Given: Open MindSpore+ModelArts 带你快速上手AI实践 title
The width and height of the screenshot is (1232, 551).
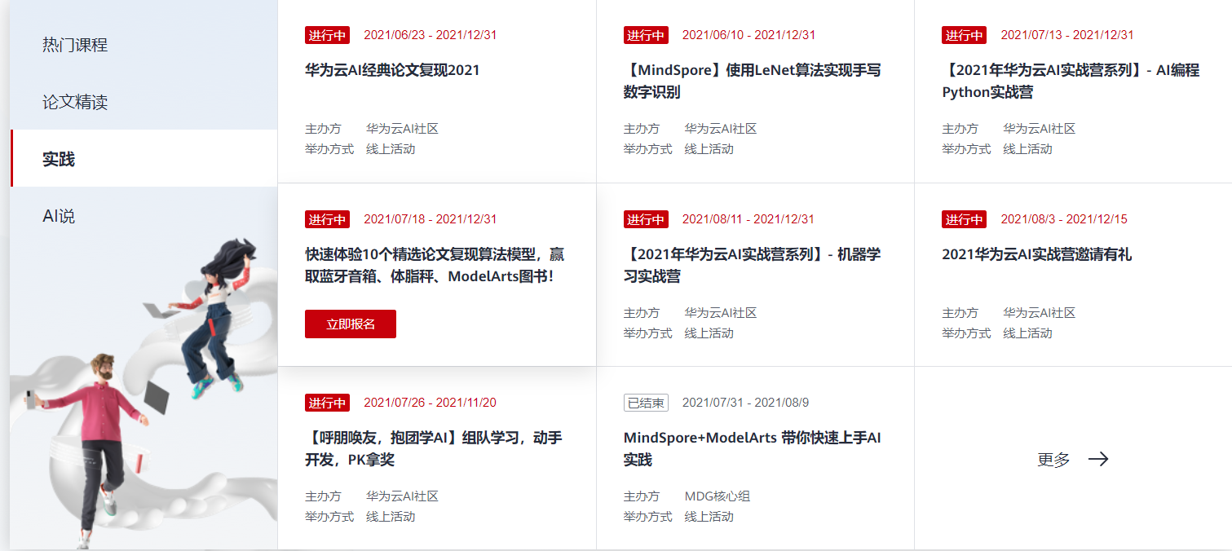Looking at the screenshot, I should (x=752, y=449).
